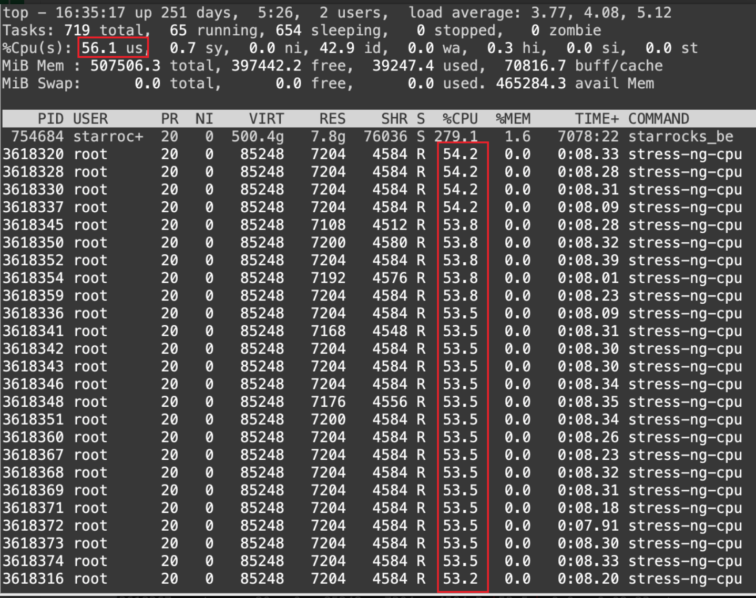The image size is (756, 598).
Task: Click the RES column header
Action: 332,119
